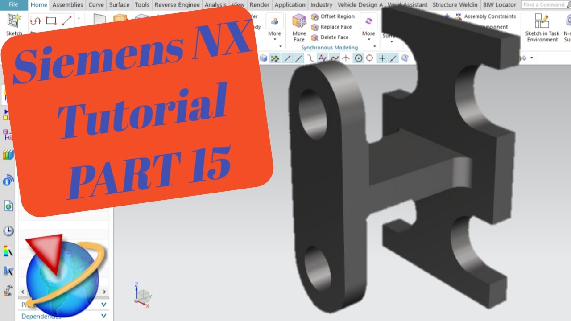Expand the Synchronous Modeling group options
The width and height of the screenshot is (571, 321).
pos(374,46)
